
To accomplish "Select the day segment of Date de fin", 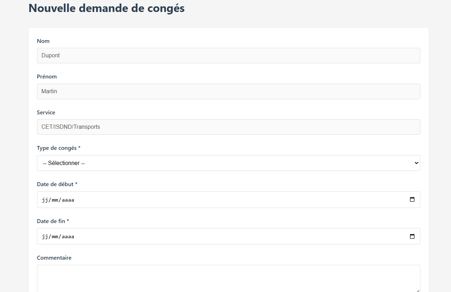I will (x=45, y=237).
